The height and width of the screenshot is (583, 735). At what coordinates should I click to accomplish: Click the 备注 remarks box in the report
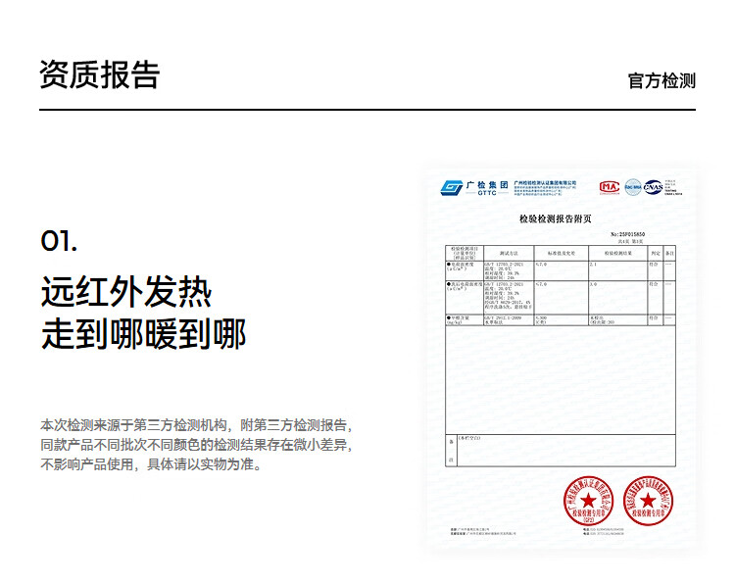point(561,451)
